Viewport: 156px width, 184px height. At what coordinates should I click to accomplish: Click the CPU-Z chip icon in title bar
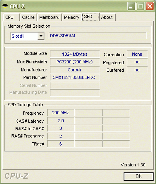coord(5,6)
